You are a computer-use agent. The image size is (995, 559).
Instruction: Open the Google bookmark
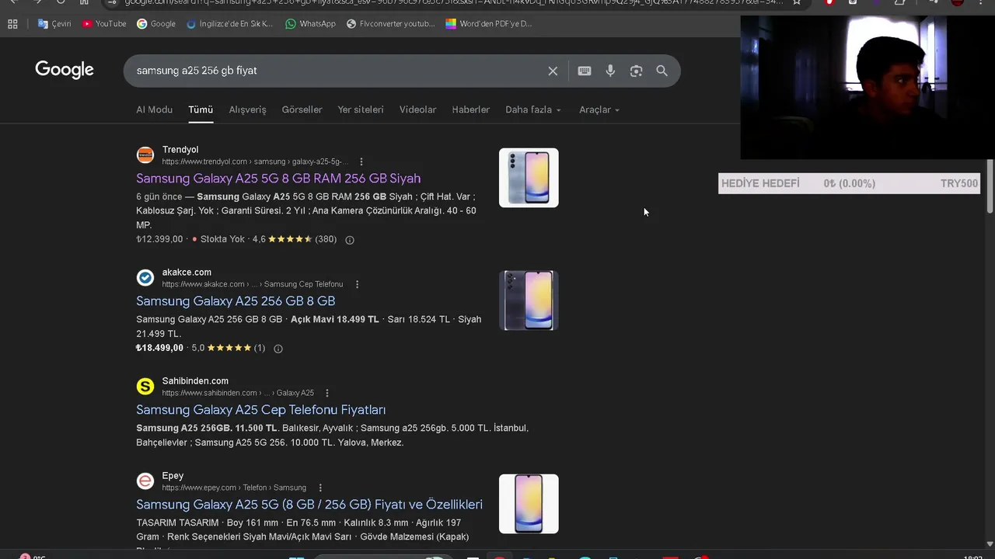(x=156, y=24)
